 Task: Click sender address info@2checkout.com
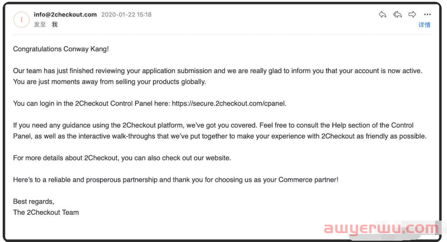pos(65,14)
